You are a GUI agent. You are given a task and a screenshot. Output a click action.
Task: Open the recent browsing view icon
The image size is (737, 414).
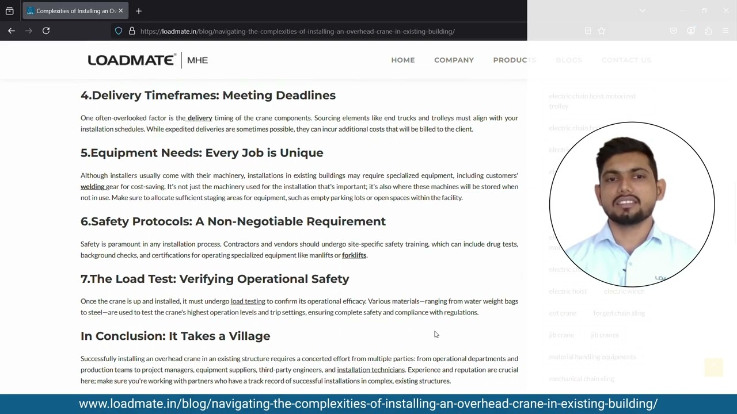[x=10, y=11]
